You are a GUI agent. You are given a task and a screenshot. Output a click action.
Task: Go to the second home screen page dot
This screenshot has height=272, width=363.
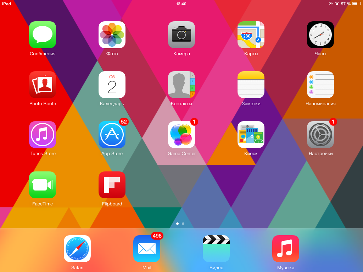pos(183,224)
